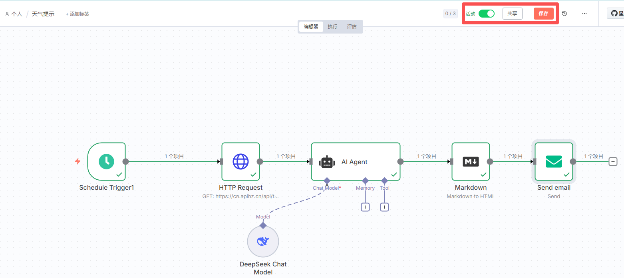Screen dimensions: 624x278
Task: Click the 保存 save button
Action: tap(543, 14)
